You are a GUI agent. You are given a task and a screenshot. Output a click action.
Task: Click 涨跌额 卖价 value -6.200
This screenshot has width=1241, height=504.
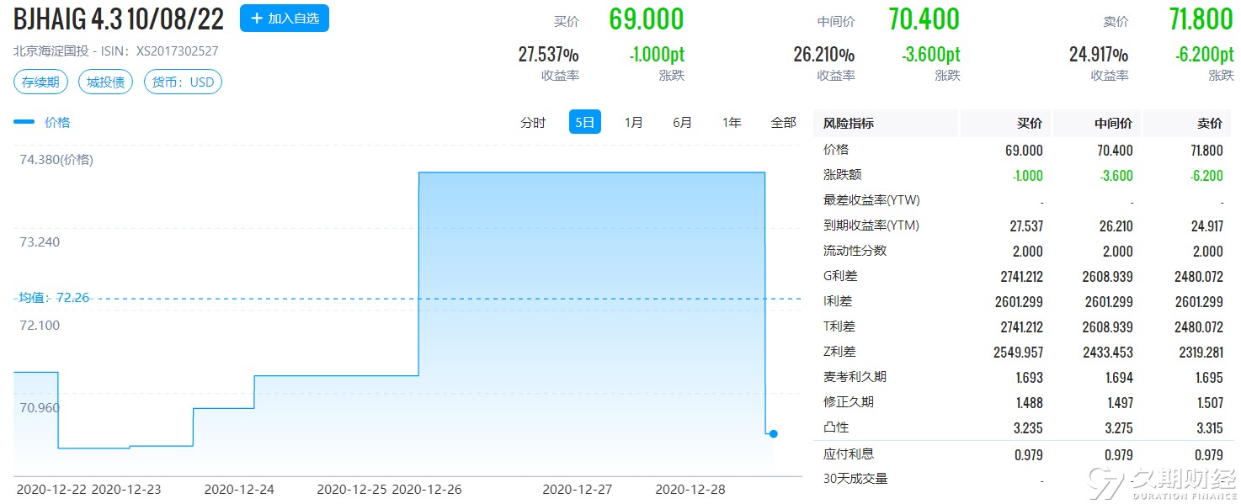(1206, 175)
